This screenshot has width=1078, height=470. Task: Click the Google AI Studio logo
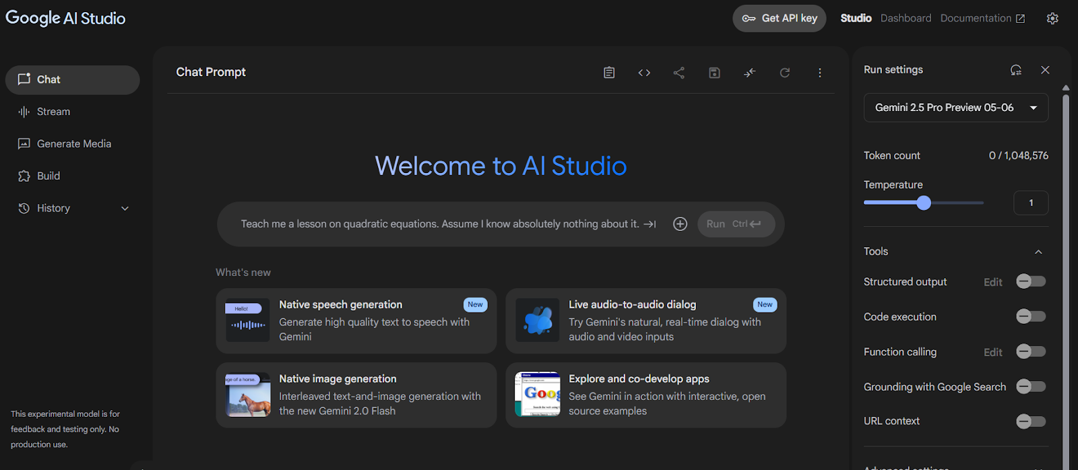point(65,18)
